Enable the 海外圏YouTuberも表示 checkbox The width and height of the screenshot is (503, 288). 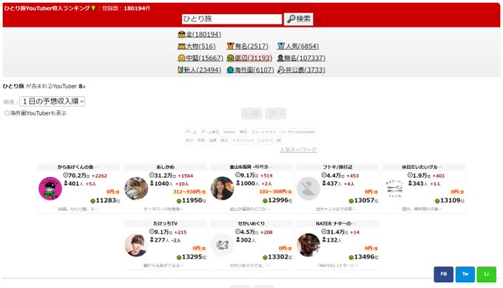point(7,113)
